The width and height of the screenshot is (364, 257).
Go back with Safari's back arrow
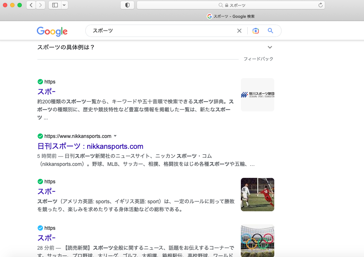coord(31,5)
